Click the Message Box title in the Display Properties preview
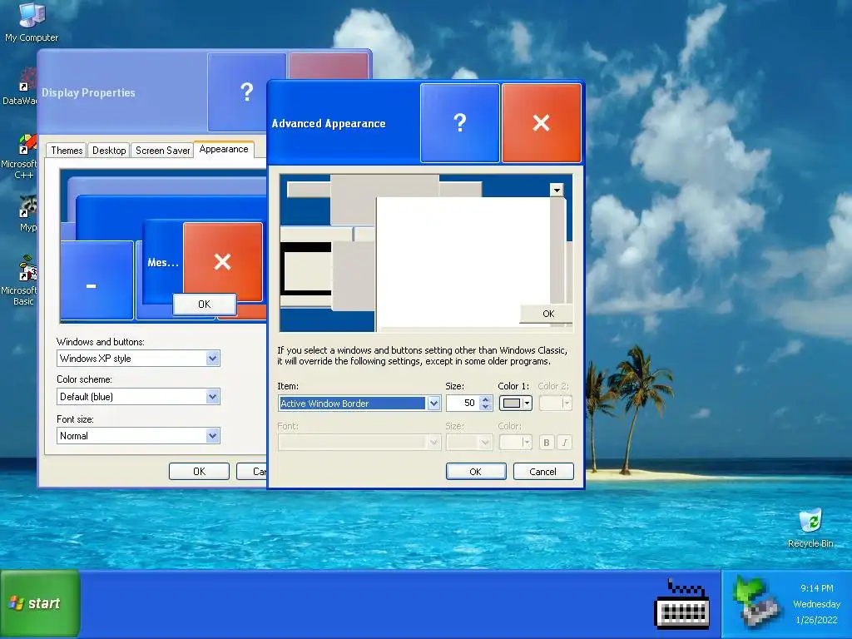Image resolution: width=852 pixels, height=639 pixels. point(162,262)
